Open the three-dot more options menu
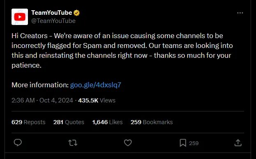Screen dimensions: 256x159 point(240,13)
